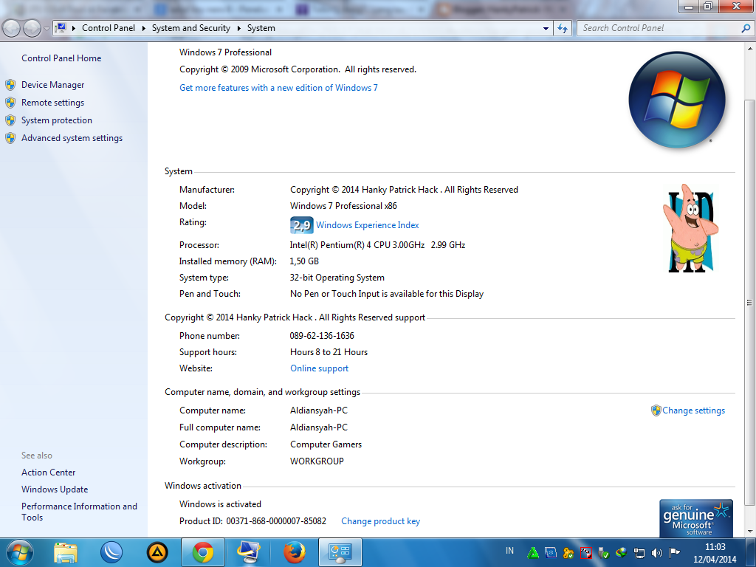
Task: Open the recent pages dropdown arrow
Action: (x=47, y=29)
